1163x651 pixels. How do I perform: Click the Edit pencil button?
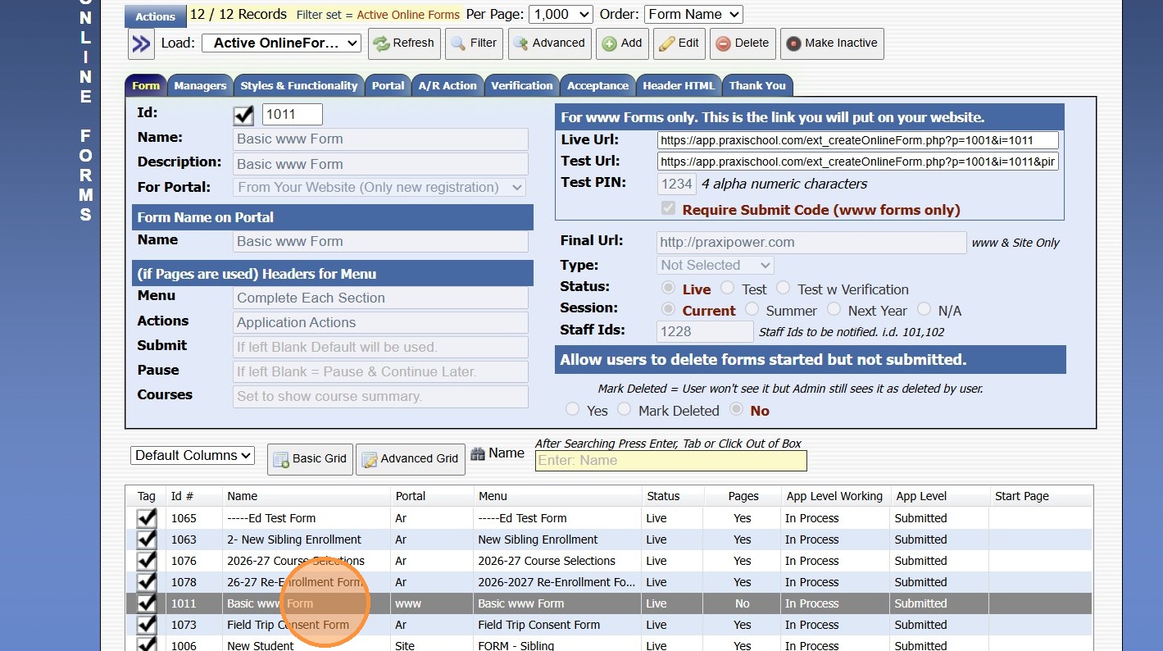point(679,43)
